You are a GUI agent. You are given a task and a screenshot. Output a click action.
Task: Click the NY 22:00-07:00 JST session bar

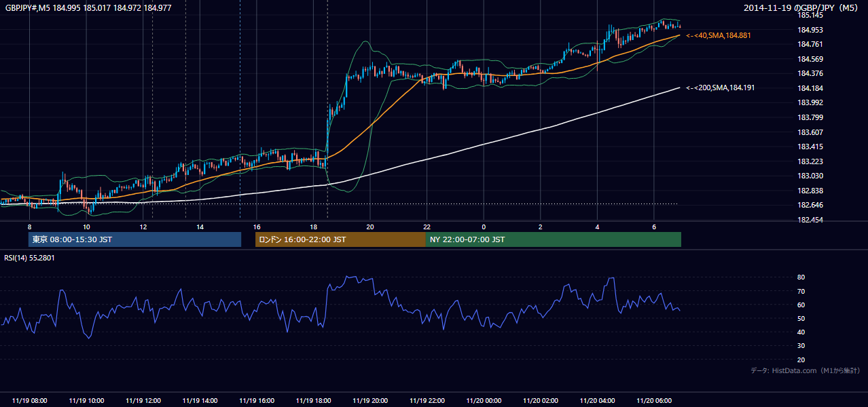tap(554, 239)
